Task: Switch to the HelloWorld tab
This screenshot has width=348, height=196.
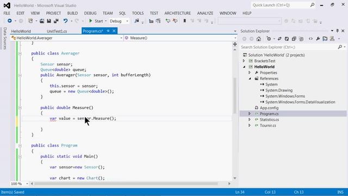Action: pos(21,31)
